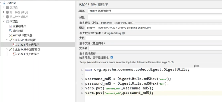Screen dimensions: 222x102
Task: Select the 1.企业MD5加密接口 sampler
Action: pyautogui.click(x=25, y=40)
